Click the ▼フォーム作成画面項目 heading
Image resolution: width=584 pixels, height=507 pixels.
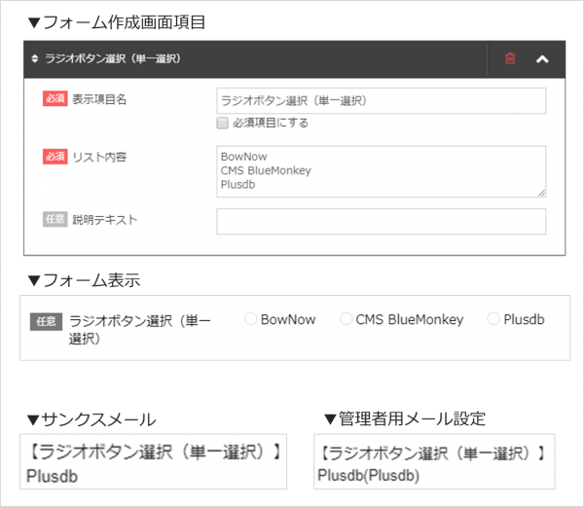click(117, 22)
